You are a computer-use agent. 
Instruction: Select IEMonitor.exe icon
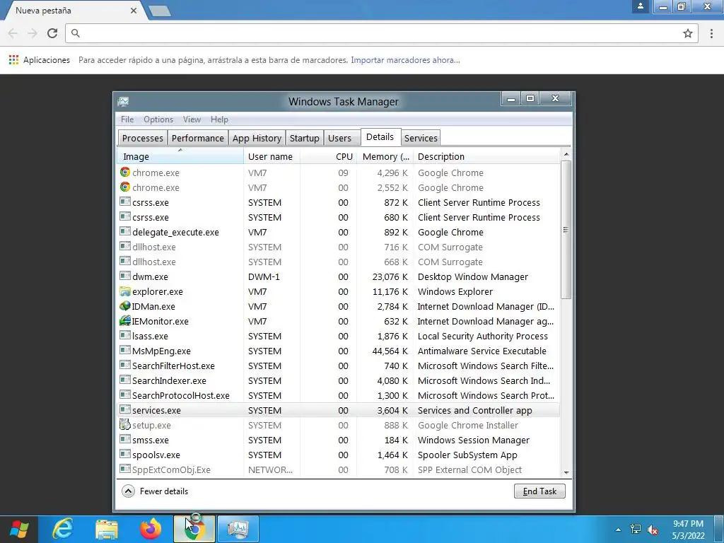pos(124,320)
